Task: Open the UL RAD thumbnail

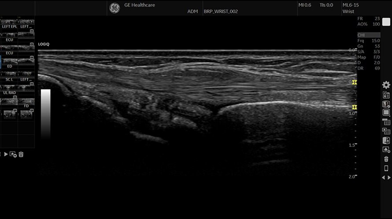Action: (x=9, y=90)
